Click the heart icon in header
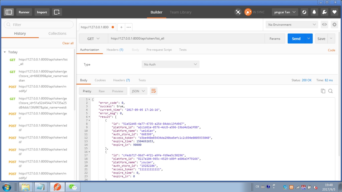 click(x=334, y=12)
